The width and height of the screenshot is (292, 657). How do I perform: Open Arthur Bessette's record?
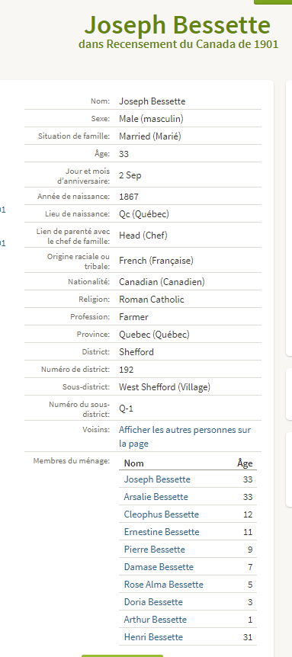pos(155,620)
